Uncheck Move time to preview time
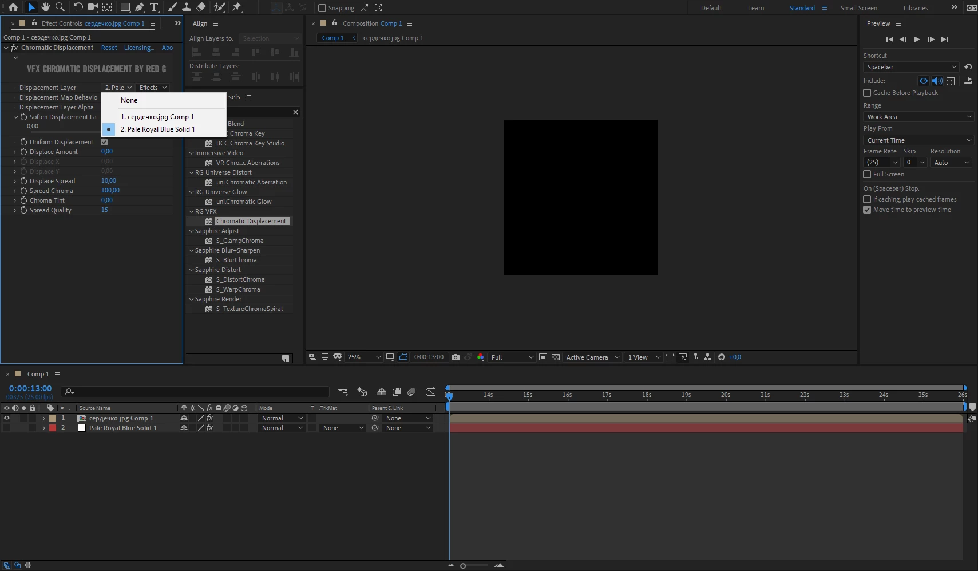The height and width of the screenshot is (571, 978). point(867,210)
